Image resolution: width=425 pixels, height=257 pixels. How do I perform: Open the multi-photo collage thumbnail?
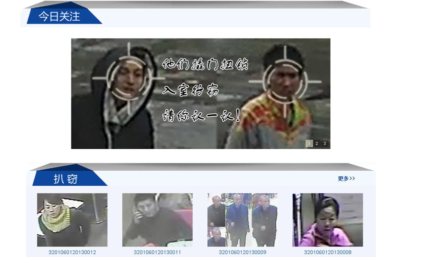[242, 220]
